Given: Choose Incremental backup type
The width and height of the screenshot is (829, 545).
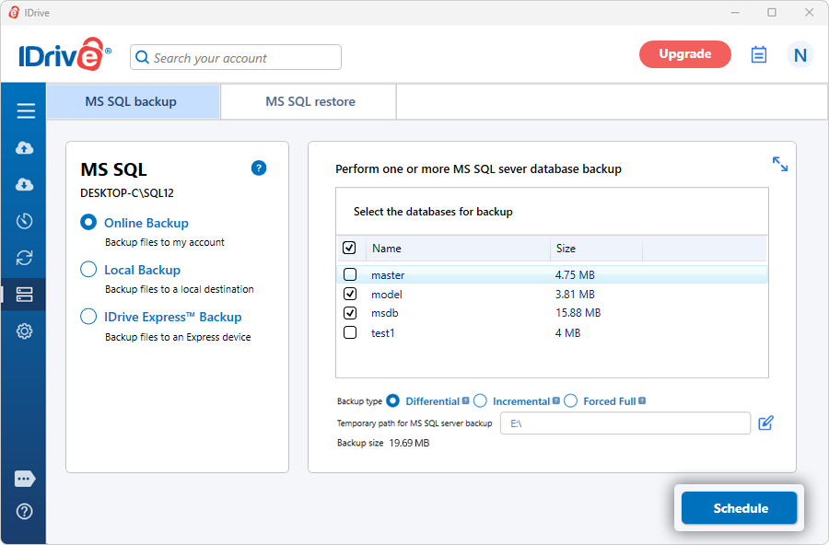Looking at the screenshot, I should (480, 400).
